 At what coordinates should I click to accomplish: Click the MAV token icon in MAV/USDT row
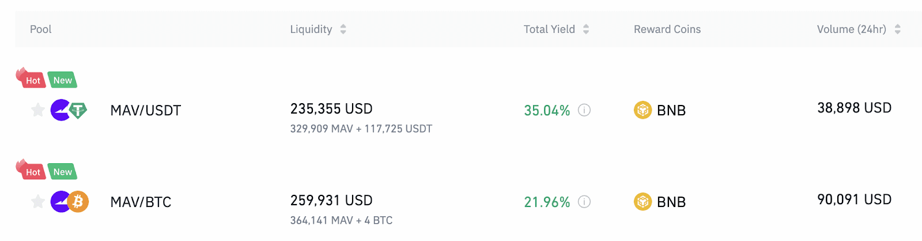coord(59,110)
